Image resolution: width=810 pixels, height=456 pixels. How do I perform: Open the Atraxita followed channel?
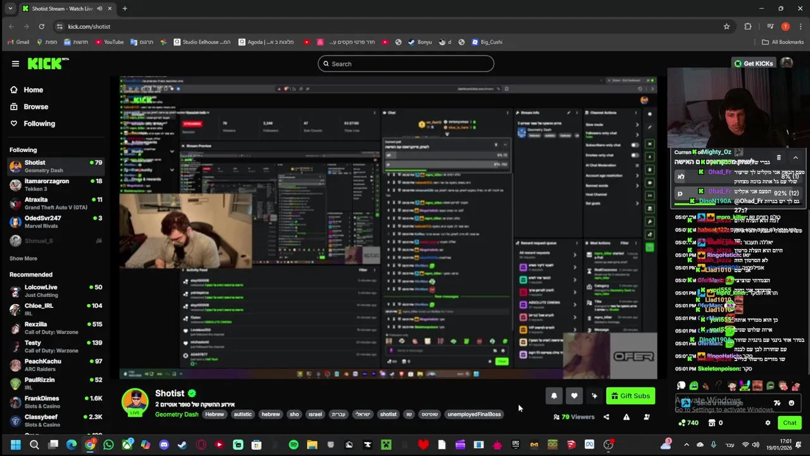tap(56, 203)
